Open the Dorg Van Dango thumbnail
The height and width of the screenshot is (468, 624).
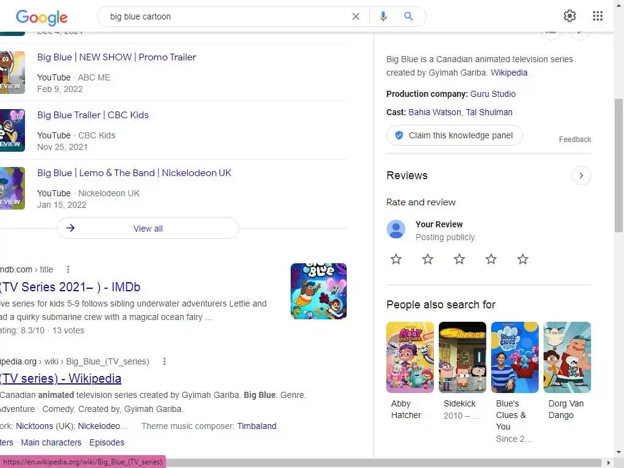point(567,357)
